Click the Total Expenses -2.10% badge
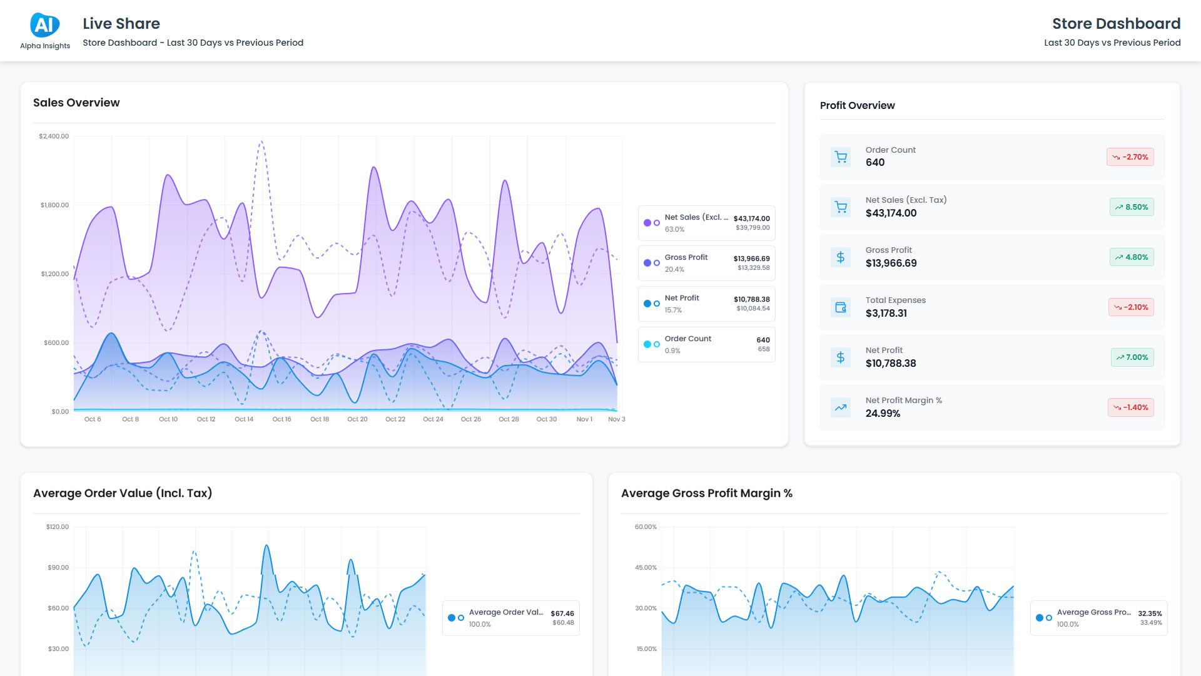Image resolution: width=1201 pixels, height=676 pixels. [x=1130, y=307]
